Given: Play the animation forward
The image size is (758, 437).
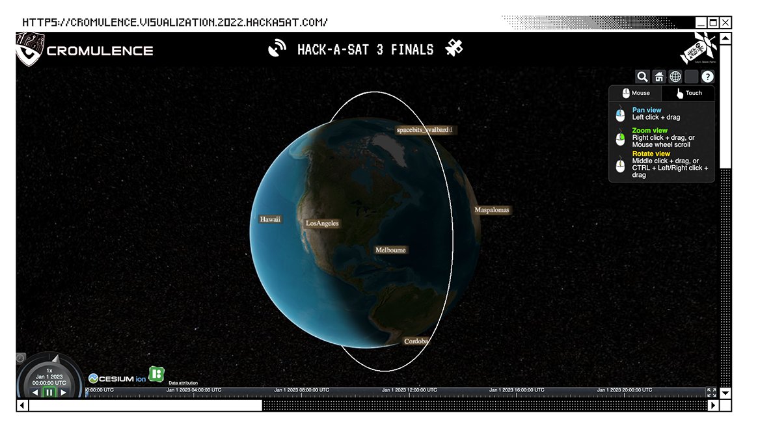Looking at the screenshot, I should pyautogui.click(x=63, y=393).
